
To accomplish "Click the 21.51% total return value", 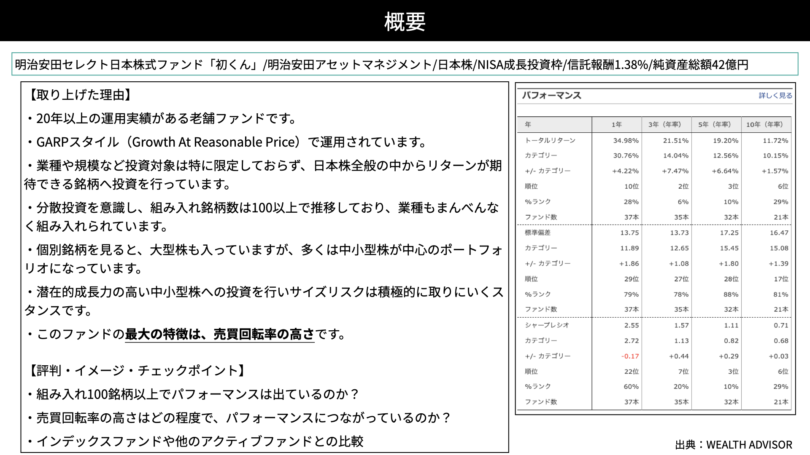I will (x=675, y=140).
